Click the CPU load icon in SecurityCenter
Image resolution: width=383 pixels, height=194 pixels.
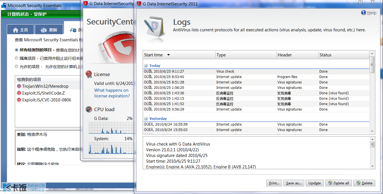pos(89,109)
